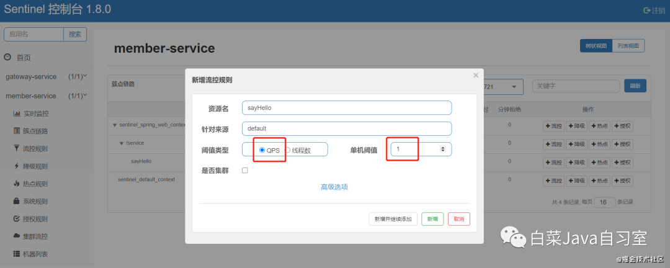Open the 首页 home dashboard icon
670x268 pixels.
tap(7, 57)
